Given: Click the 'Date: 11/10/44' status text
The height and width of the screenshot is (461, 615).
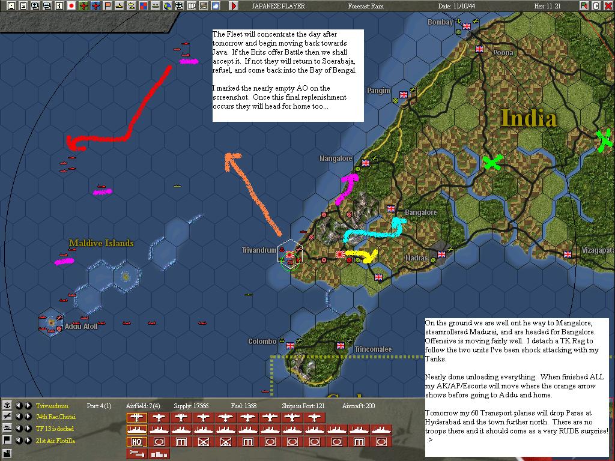Looking at the screenshot, I should pos(456,6).
